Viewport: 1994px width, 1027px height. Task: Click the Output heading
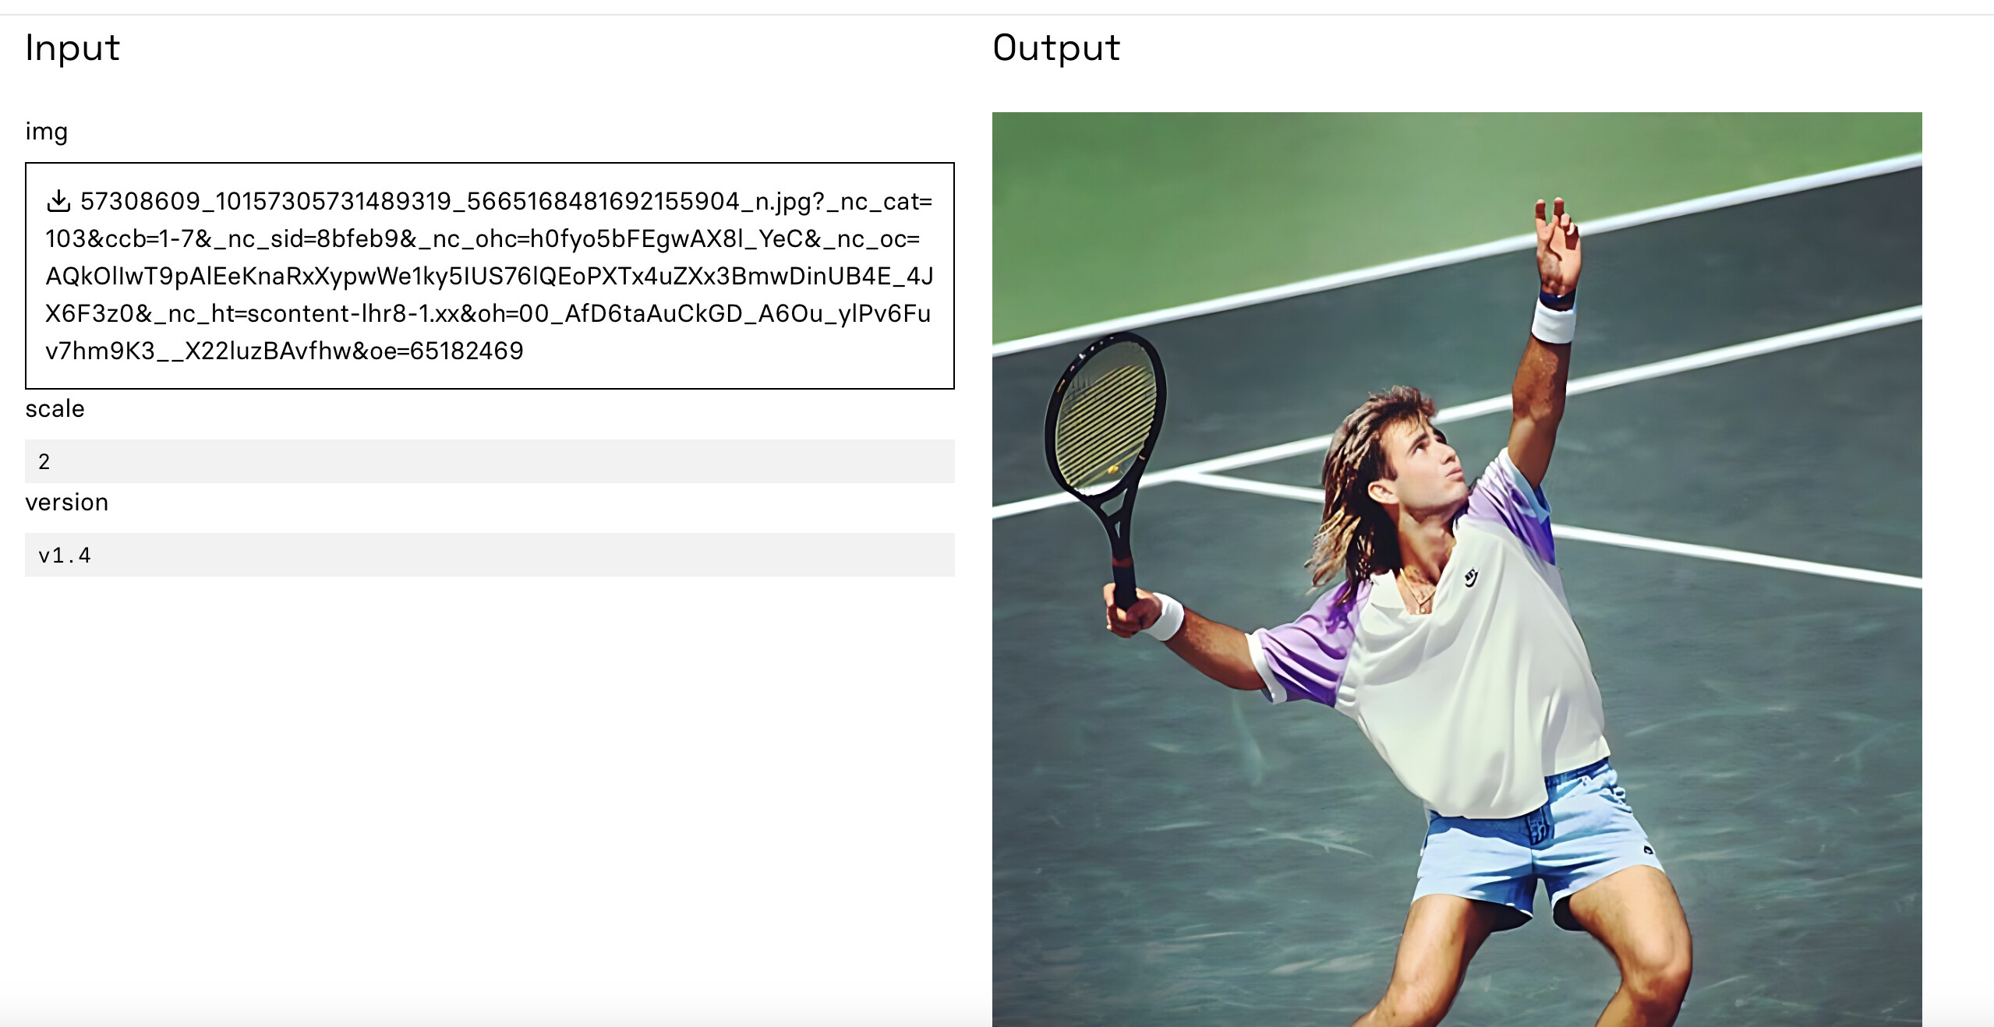pos(1056,48)
